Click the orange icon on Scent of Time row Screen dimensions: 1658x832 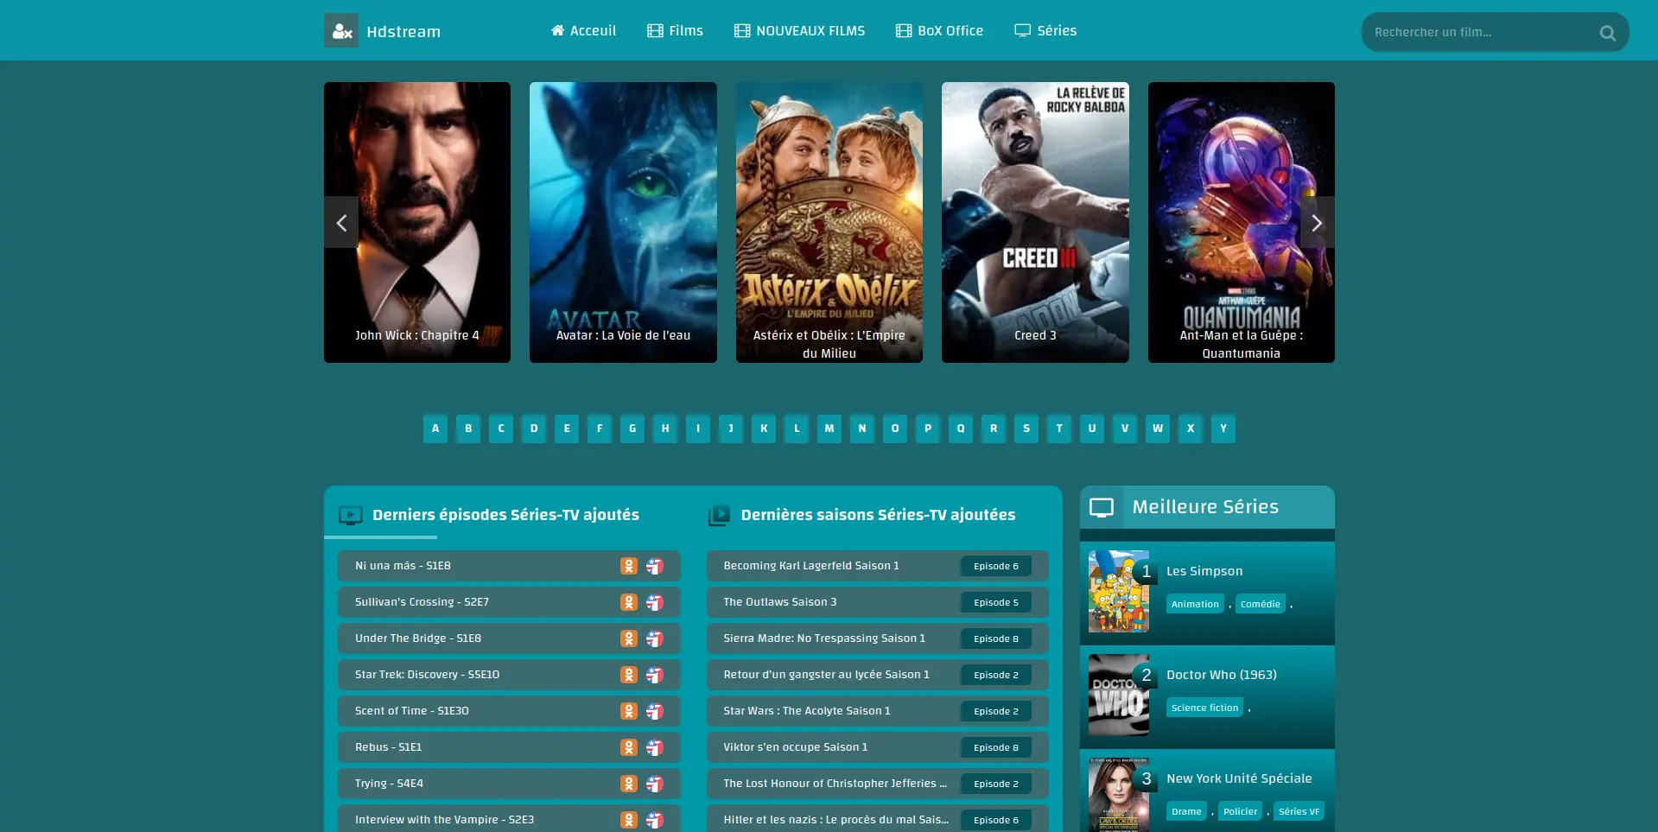[629, 711]
